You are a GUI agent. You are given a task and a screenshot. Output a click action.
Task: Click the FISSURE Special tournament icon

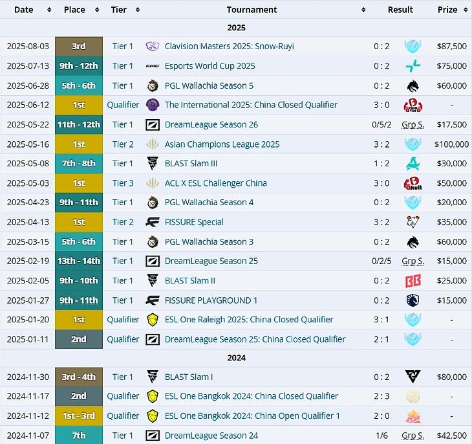[x=153, y=222]
